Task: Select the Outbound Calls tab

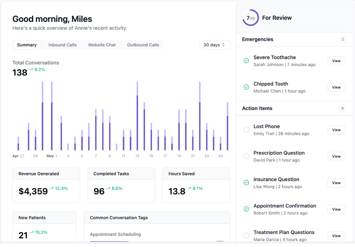Action: [143, 45]
